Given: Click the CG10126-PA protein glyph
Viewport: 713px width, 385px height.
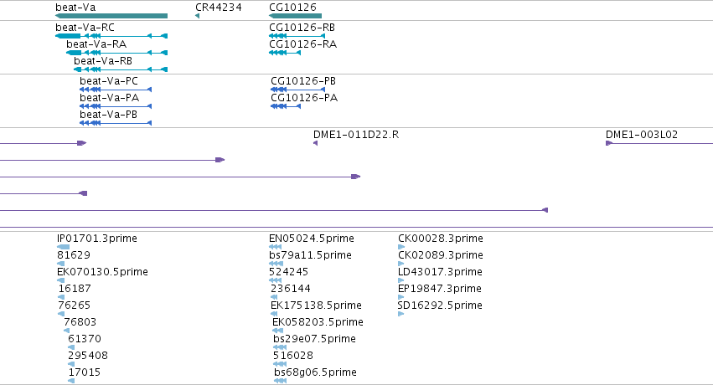Looking at the screenshot, I should tap(286, 106).
